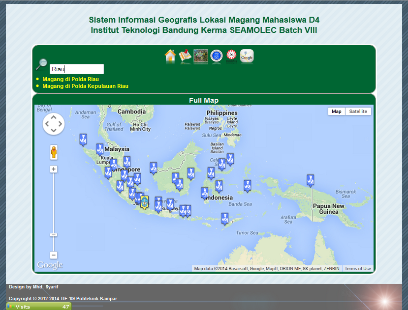Zoom out with the minus button

pos(54,255)
